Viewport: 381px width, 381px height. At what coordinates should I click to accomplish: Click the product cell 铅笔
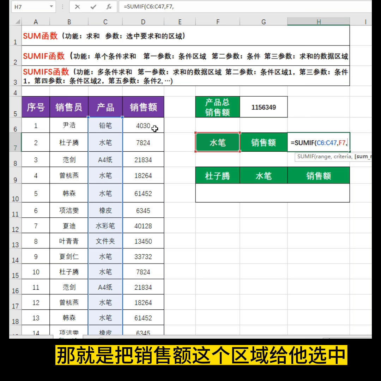[x=105, y=125]
